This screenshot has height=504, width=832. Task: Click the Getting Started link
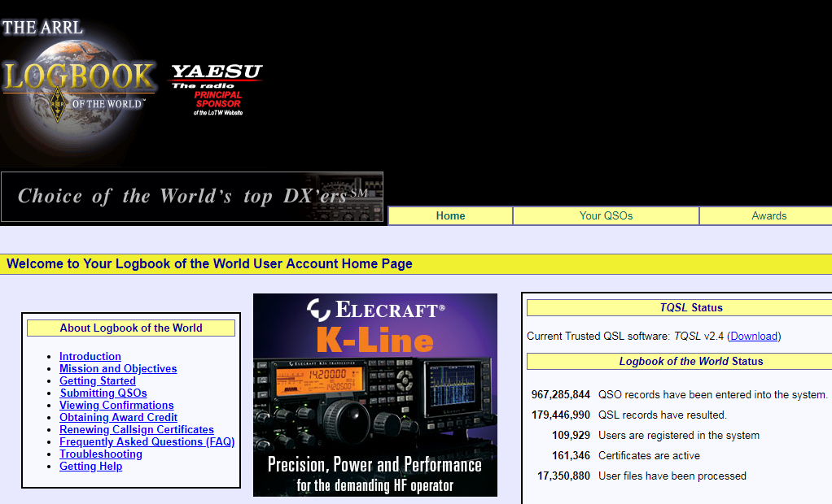point(98,381)
